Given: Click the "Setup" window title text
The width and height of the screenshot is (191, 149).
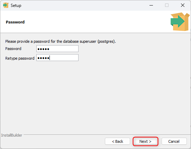Looking at the screenshot, I should pos(16,6).
